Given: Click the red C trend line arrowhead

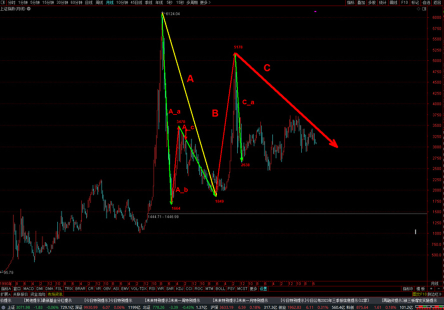Looking at the screenshot, I should pyautogui.click(x=336, y=146).
